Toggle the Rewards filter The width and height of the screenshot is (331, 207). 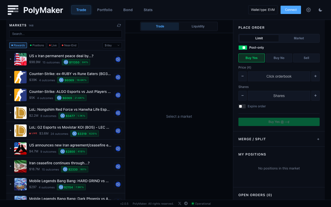[18, 45]
